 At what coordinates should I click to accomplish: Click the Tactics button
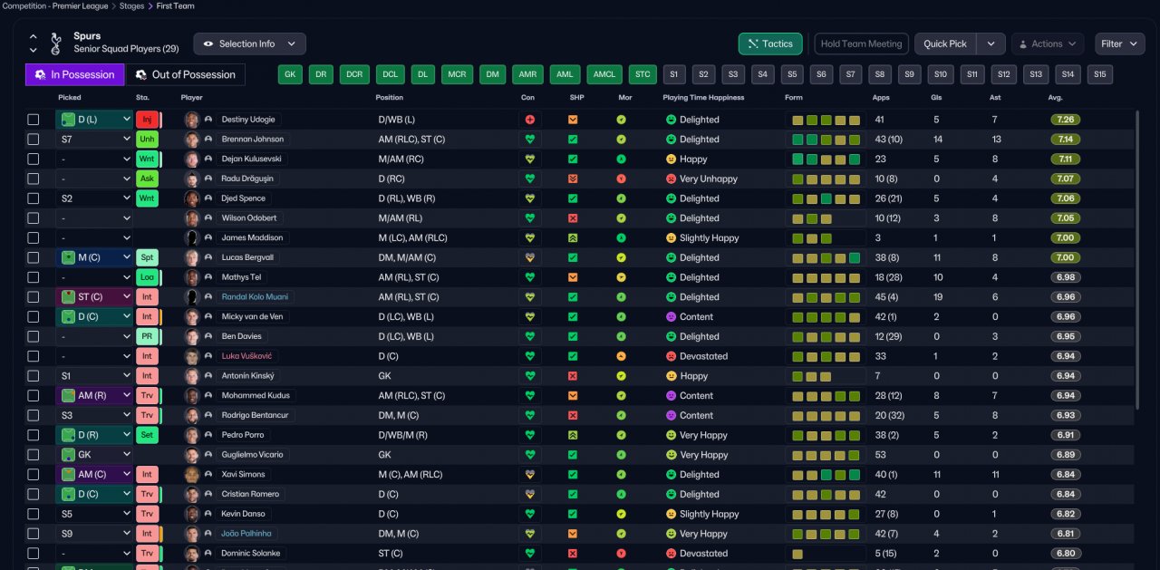[x=770, y=43]
